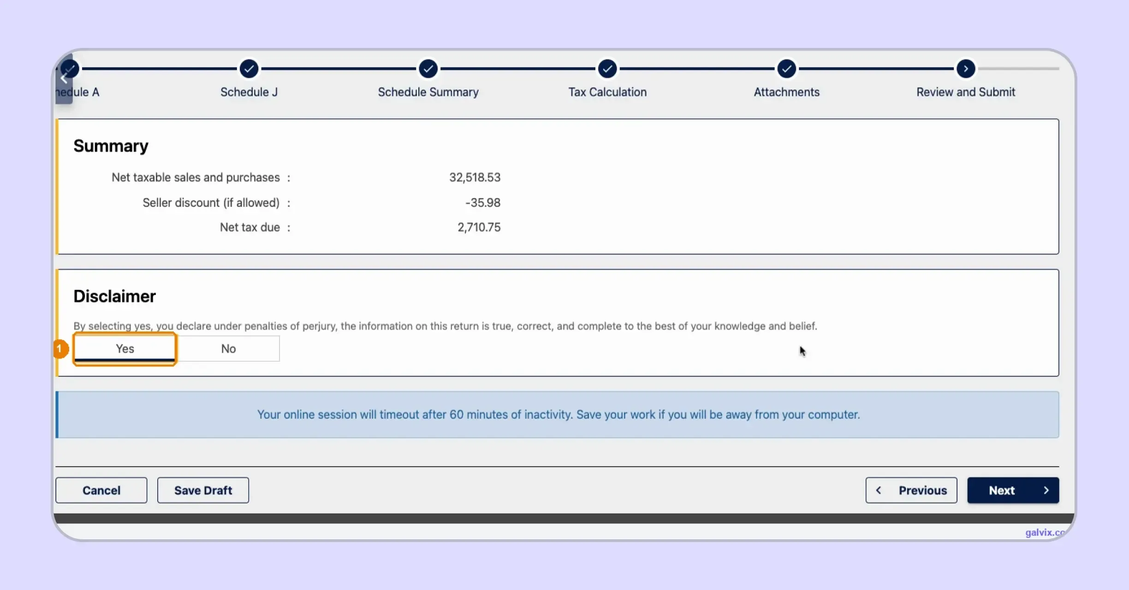Click the Attachments checkmark step icon
This screenshot has height=590, width=1129.
coord(787,69)
